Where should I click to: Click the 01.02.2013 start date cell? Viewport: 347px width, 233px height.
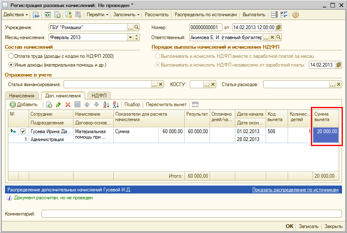(250, 131)
